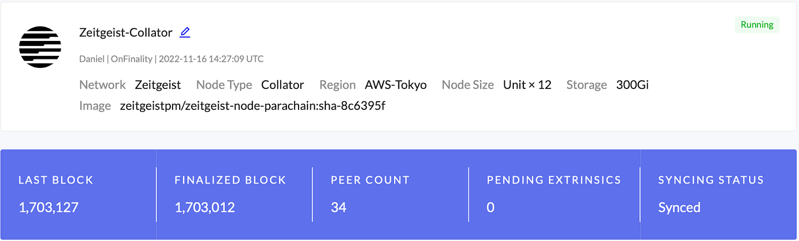Click the Finalized Block heading

click(230, 180)
